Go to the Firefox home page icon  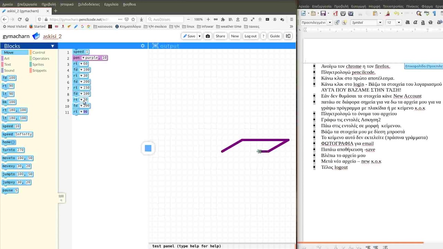point(27,19)
